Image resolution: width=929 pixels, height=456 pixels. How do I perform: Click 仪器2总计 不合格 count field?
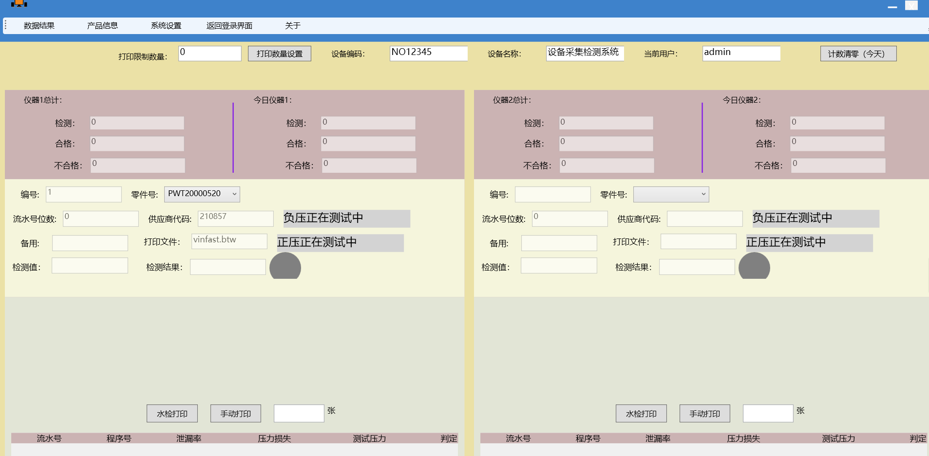607,165
